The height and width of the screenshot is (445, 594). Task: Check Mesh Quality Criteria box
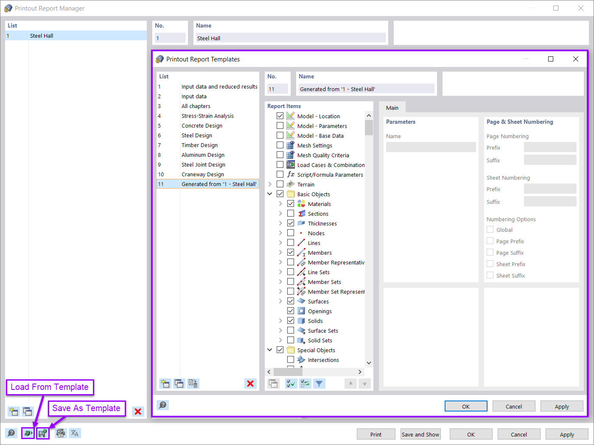click(x=280, y=155)
